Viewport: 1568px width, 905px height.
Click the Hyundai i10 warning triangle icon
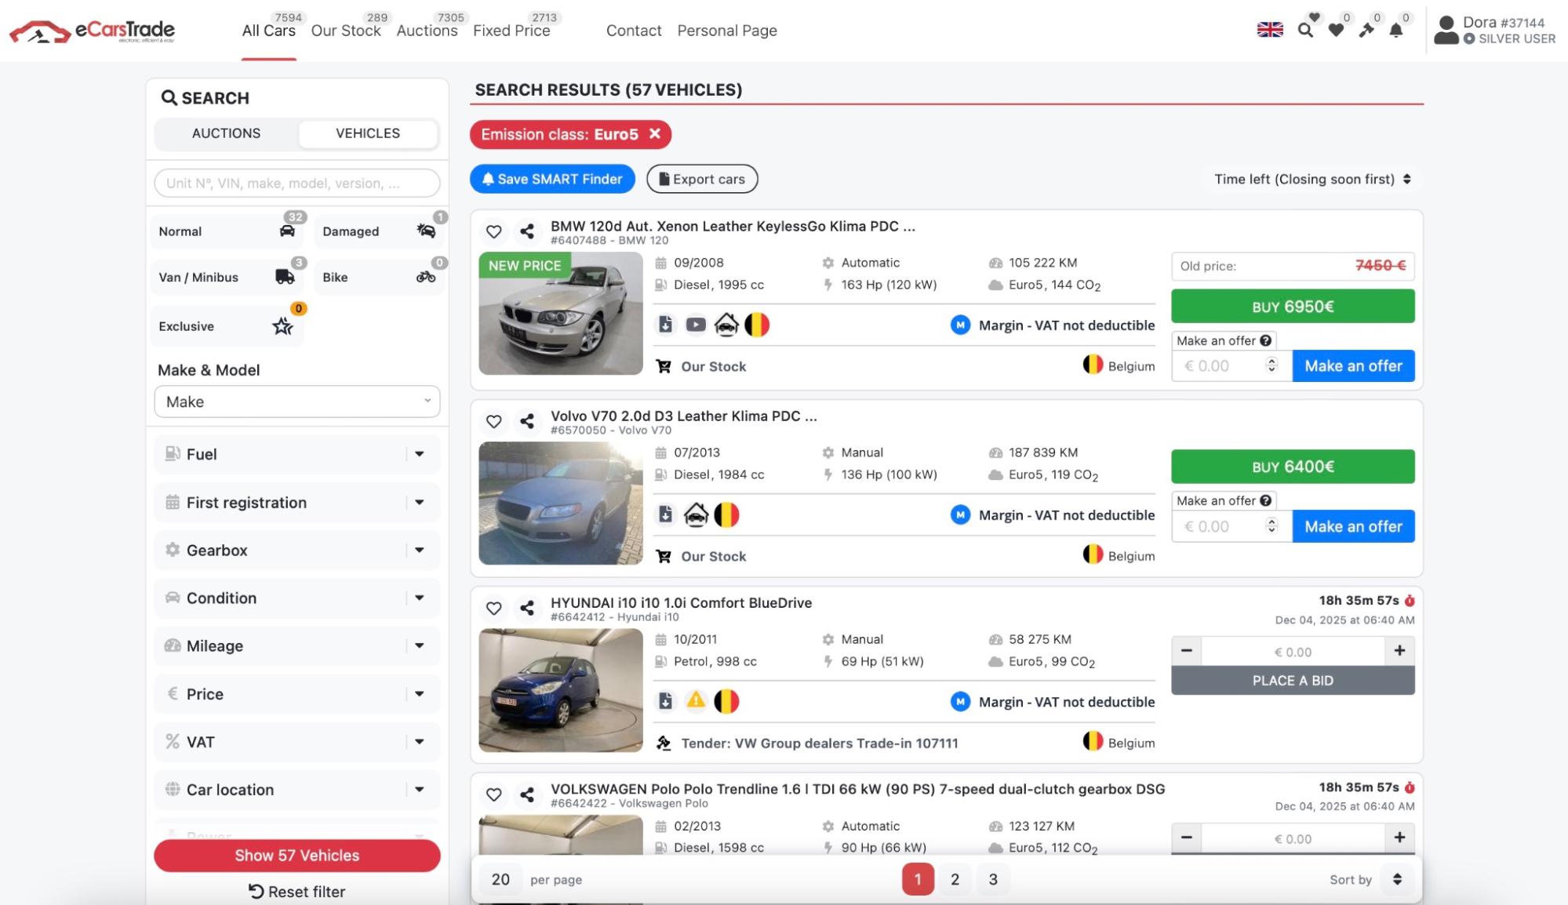coord(695,700)
